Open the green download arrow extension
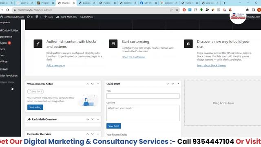The height and width of the screenshot is (147, 261). (x=201, y=10)
